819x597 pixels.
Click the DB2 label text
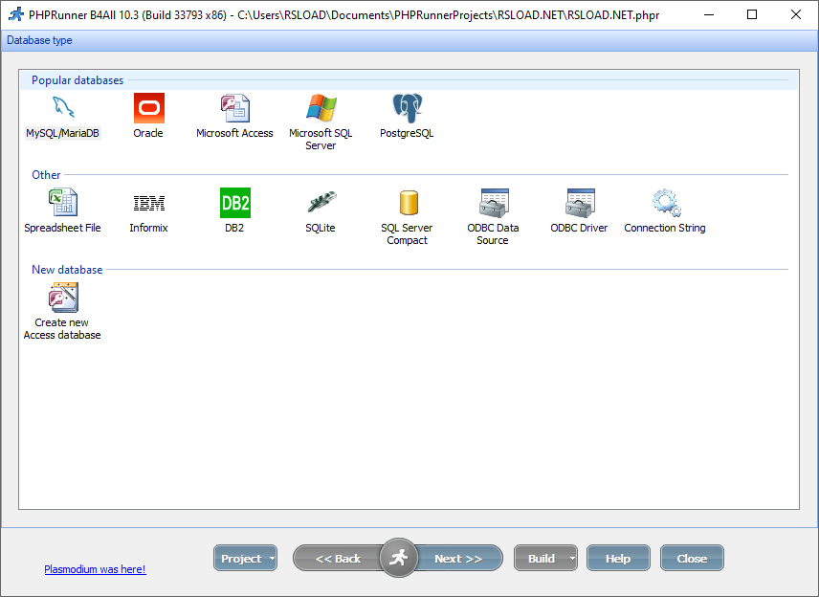point(234,228)
